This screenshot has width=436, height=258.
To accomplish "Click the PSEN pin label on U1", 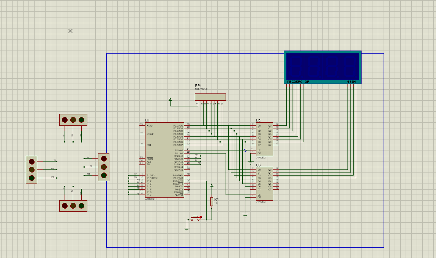I will (x=150, y=159).
